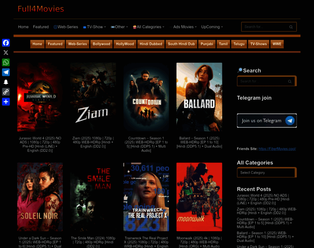Screen dimensions: 314x248
Task: Expand the Other dropdown menu
Action: point(119,27)
